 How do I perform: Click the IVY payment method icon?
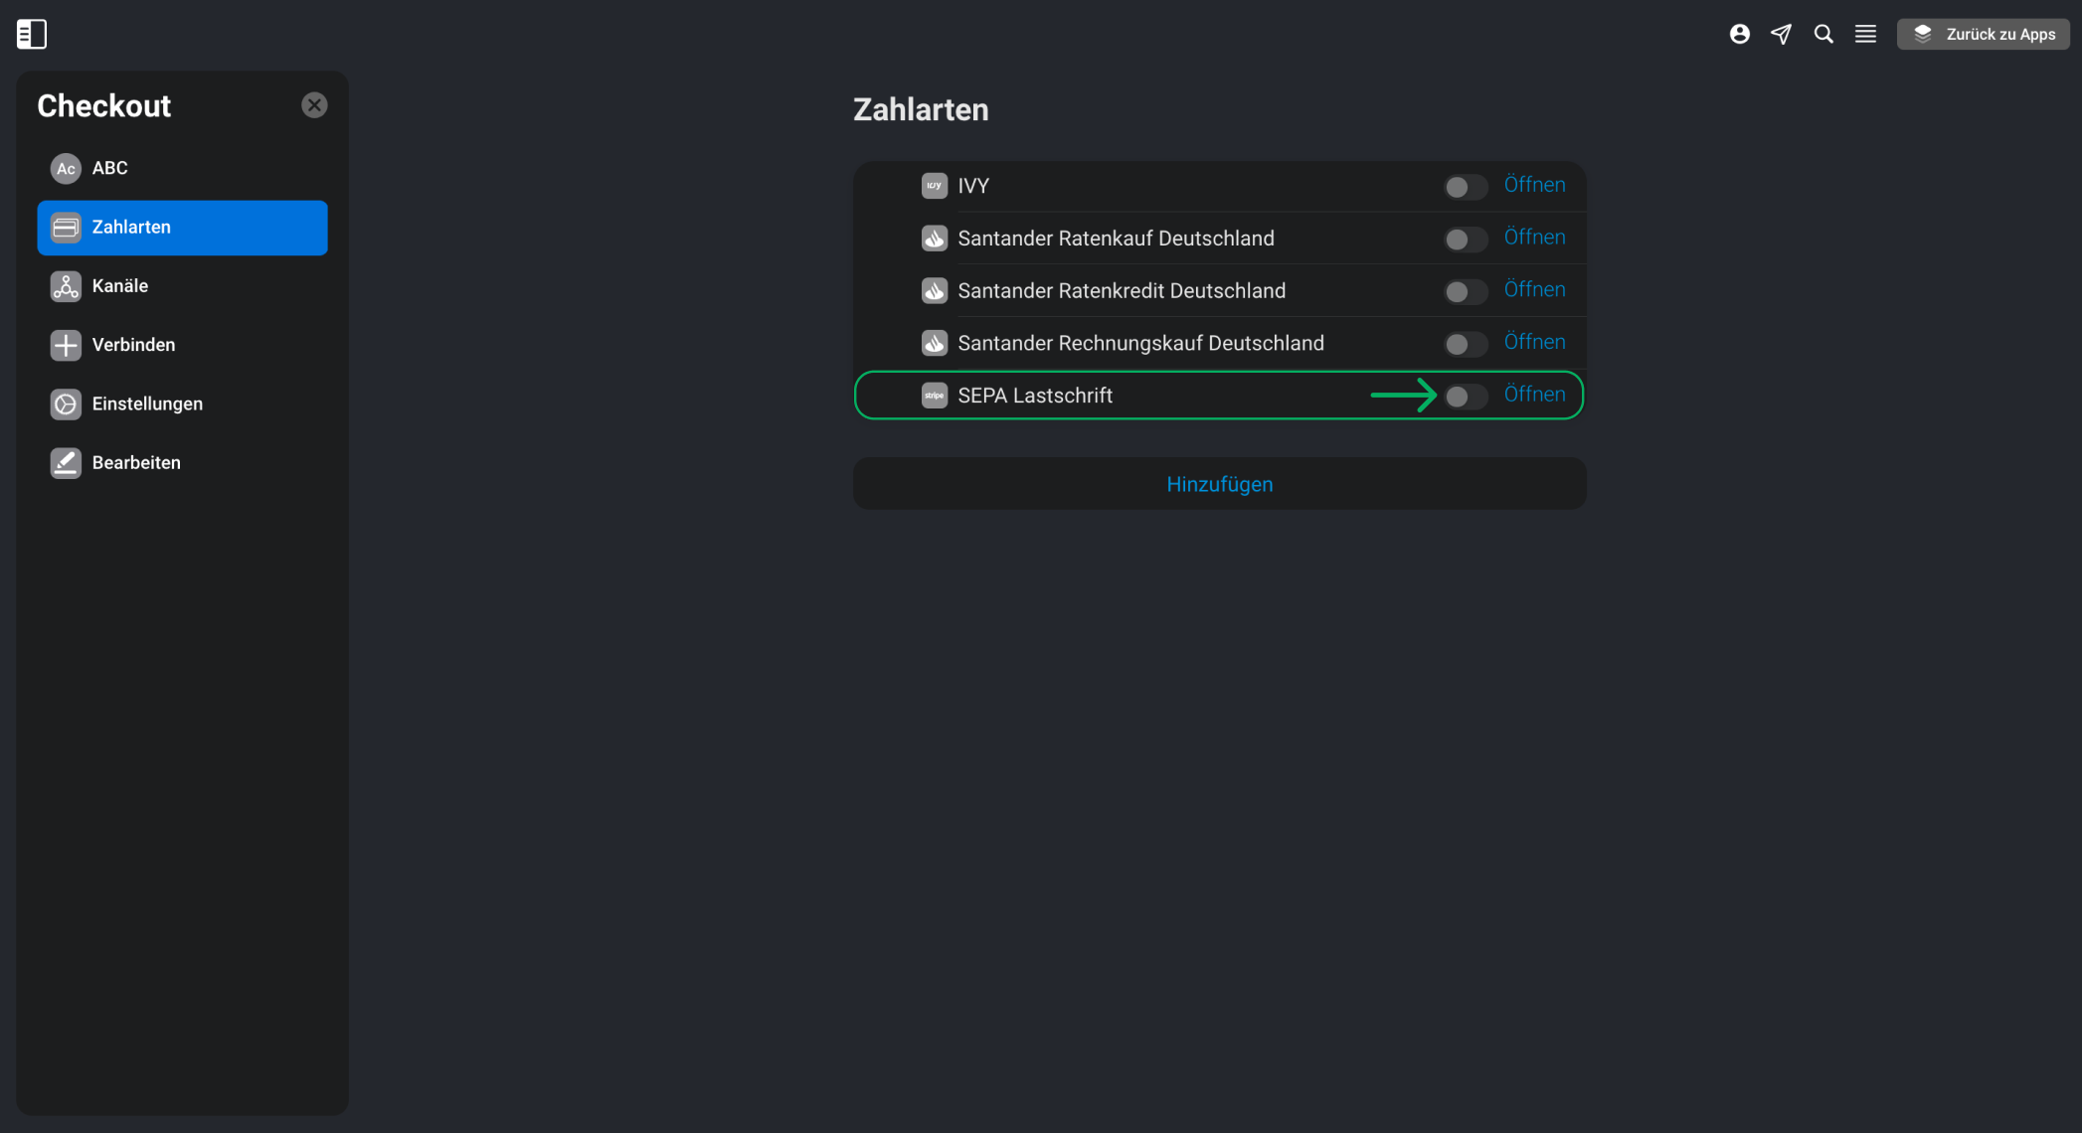coord(934,186)
